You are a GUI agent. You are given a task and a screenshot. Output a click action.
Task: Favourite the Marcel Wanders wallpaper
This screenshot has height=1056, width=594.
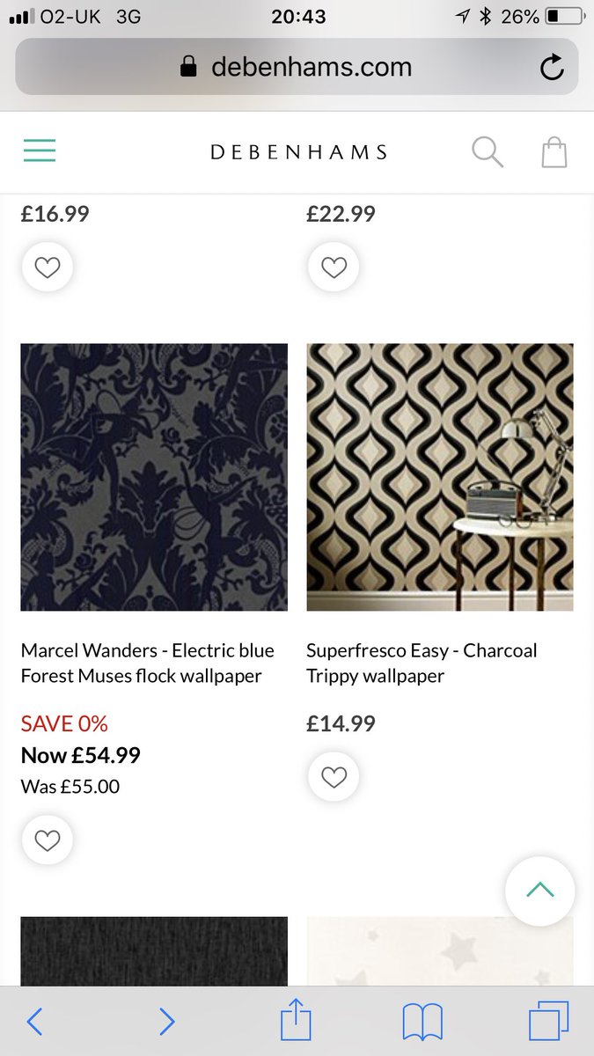point(48,840)
